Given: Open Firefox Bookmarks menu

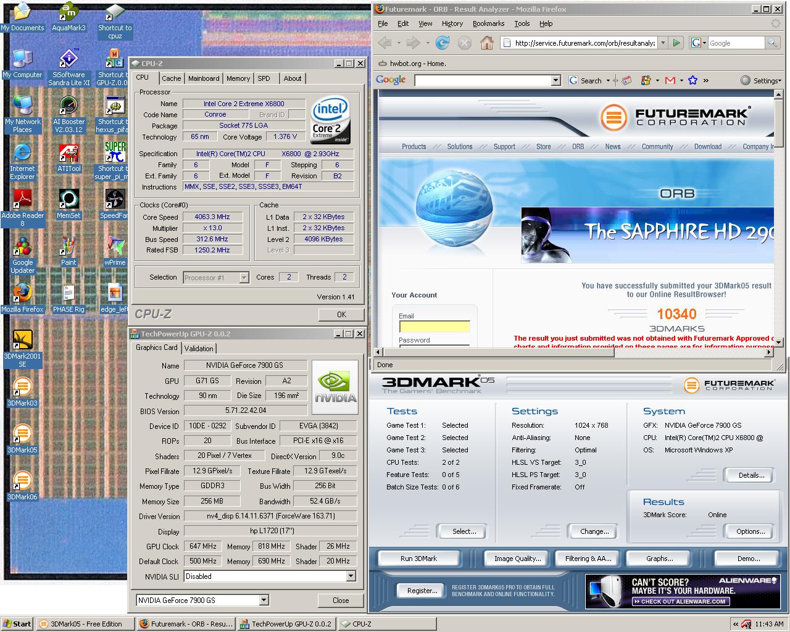Looking at the screenshot, I should (488, 23).
